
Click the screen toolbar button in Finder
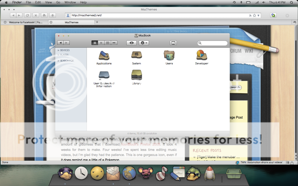(x=173, y=43)
